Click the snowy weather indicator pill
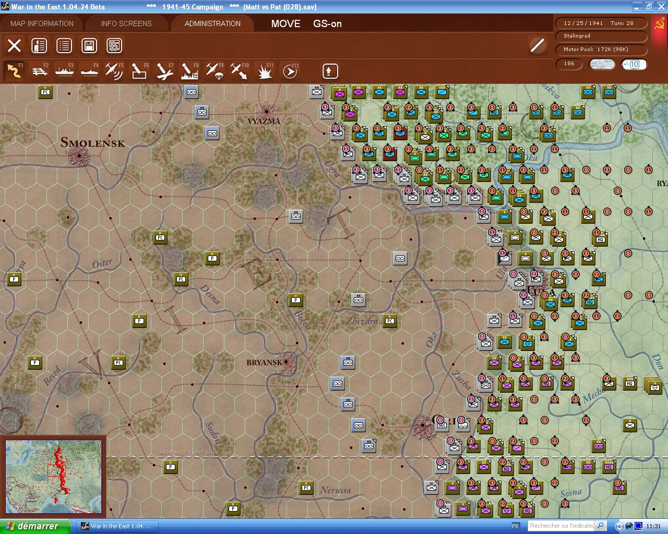 click(x=602, y=64)
